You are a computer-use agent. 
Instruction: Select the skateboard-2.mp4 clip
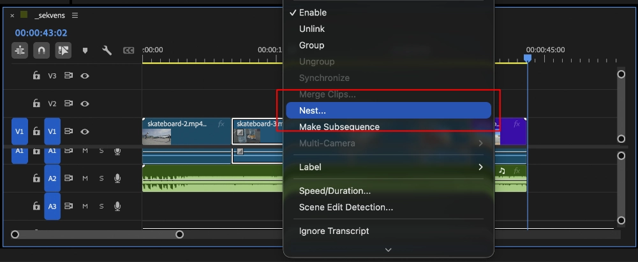click(x=186, y=131)
